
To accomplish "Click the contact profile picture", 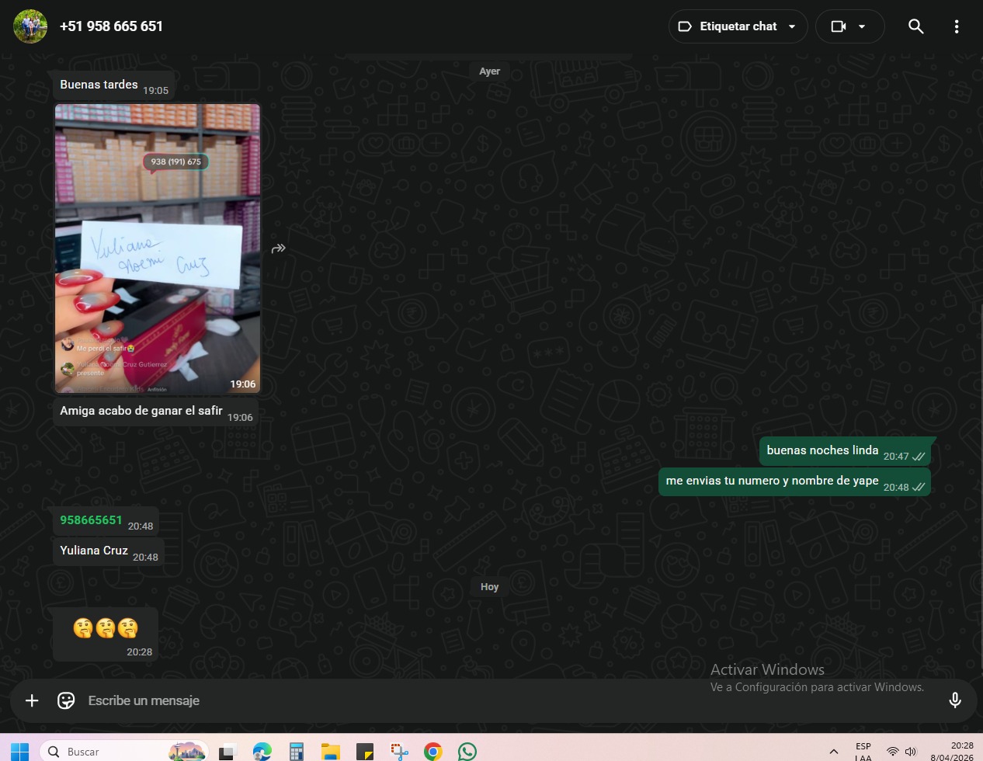I will tap(30, 26).
